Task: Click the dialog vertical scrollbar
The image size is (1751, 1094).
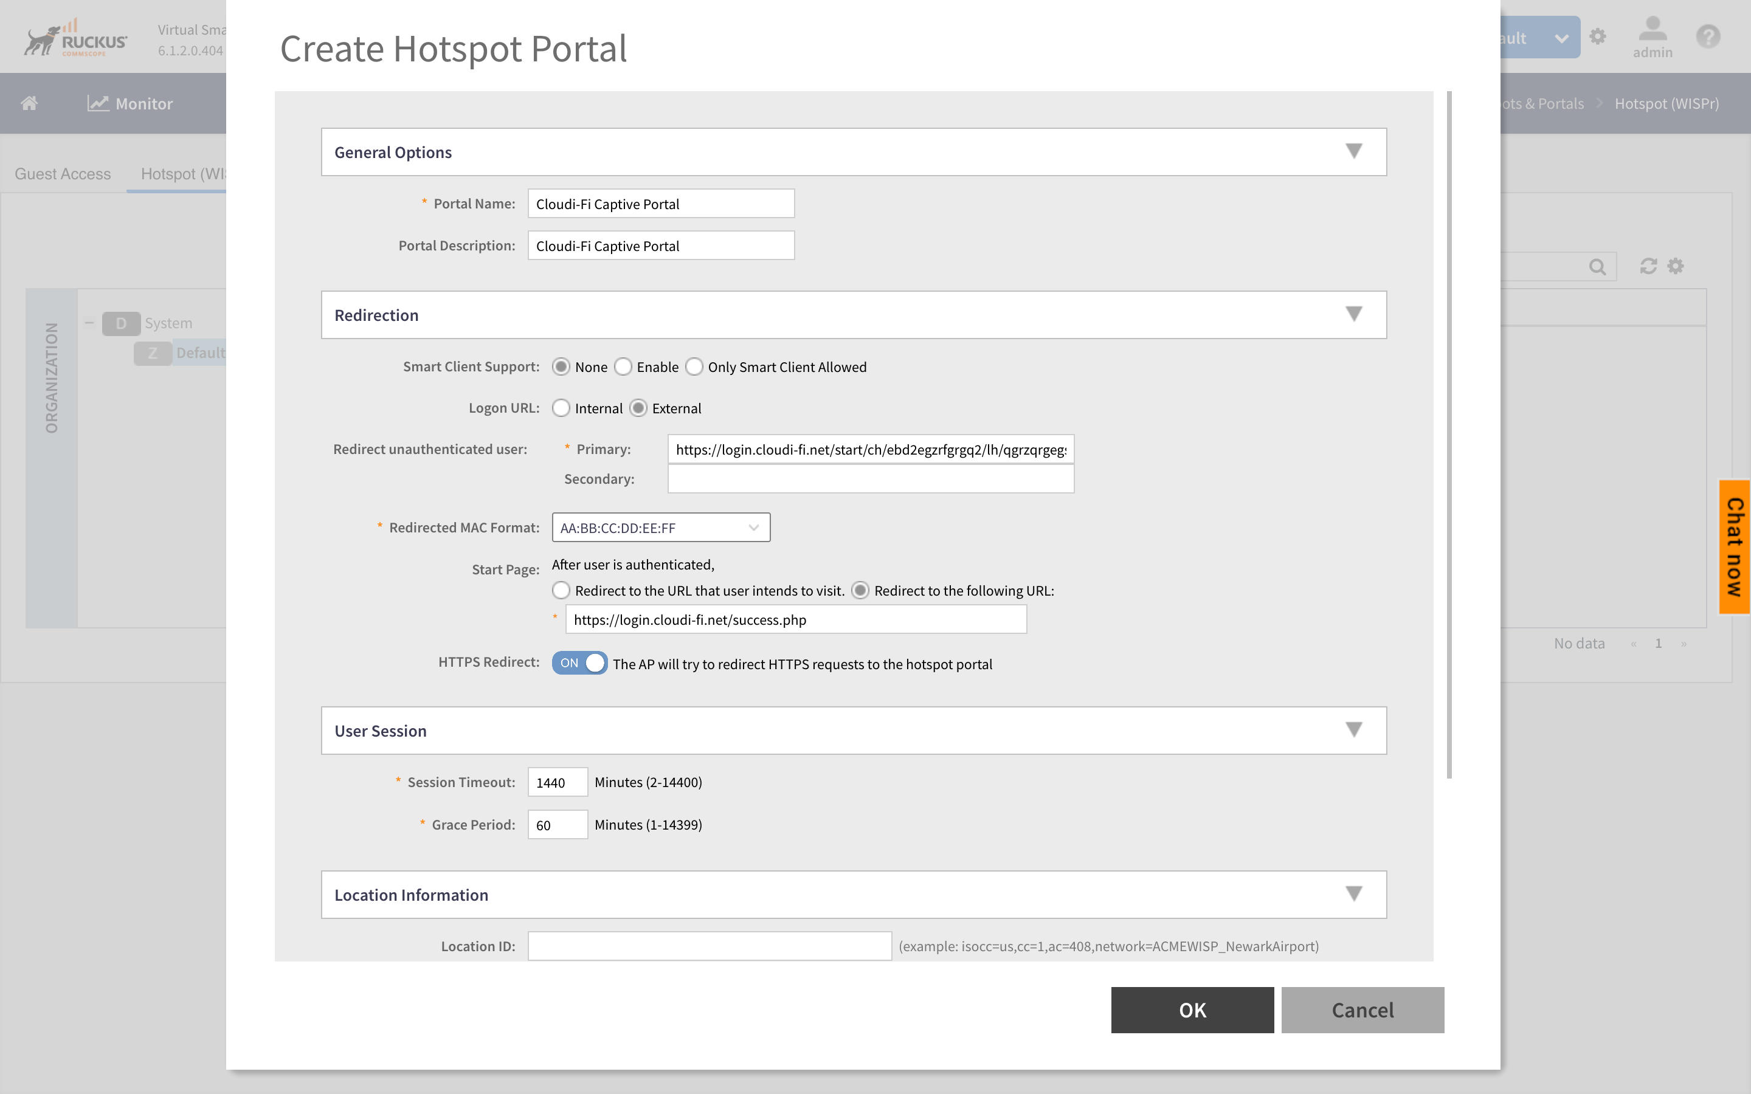Action: [x=1449, y=435]
